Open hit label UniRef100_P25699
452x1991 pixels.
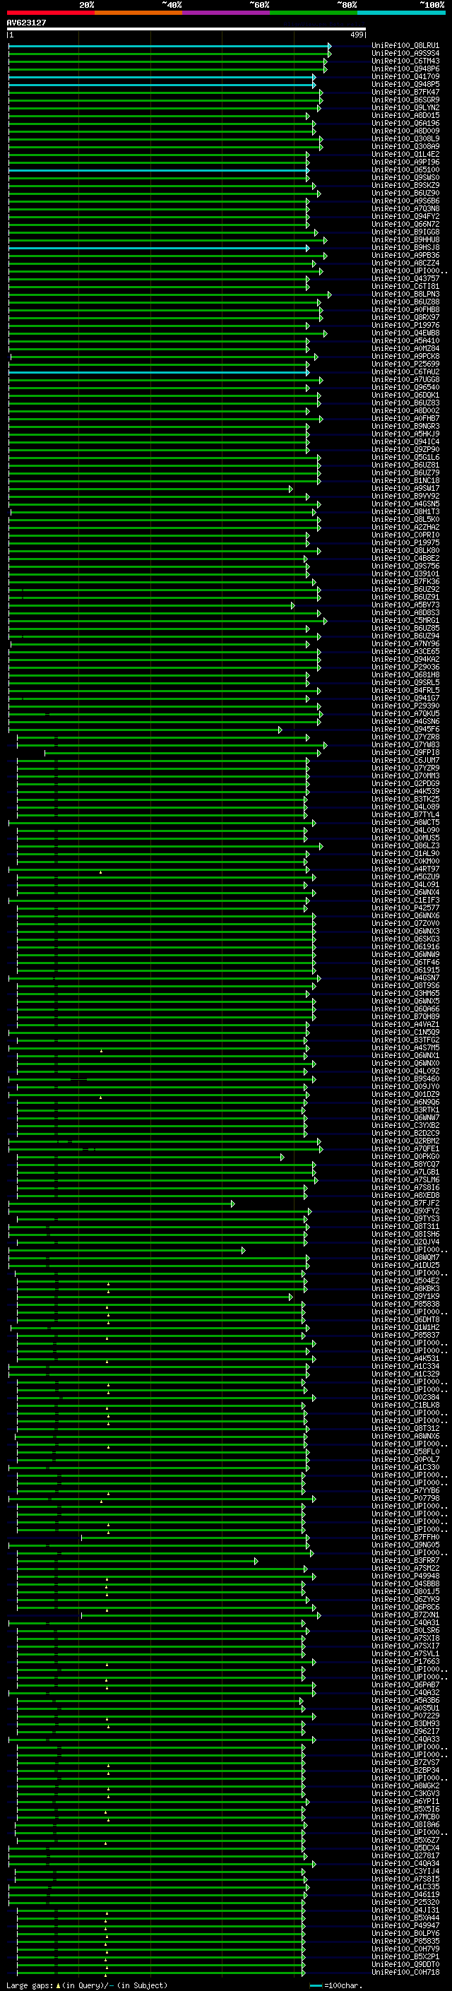pyautogui.click(x=405, y=364)
